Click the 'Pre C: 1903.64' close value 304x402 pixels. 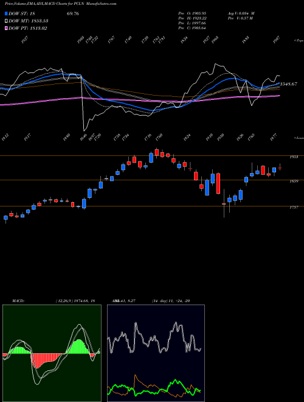click(x=192, y=28)
